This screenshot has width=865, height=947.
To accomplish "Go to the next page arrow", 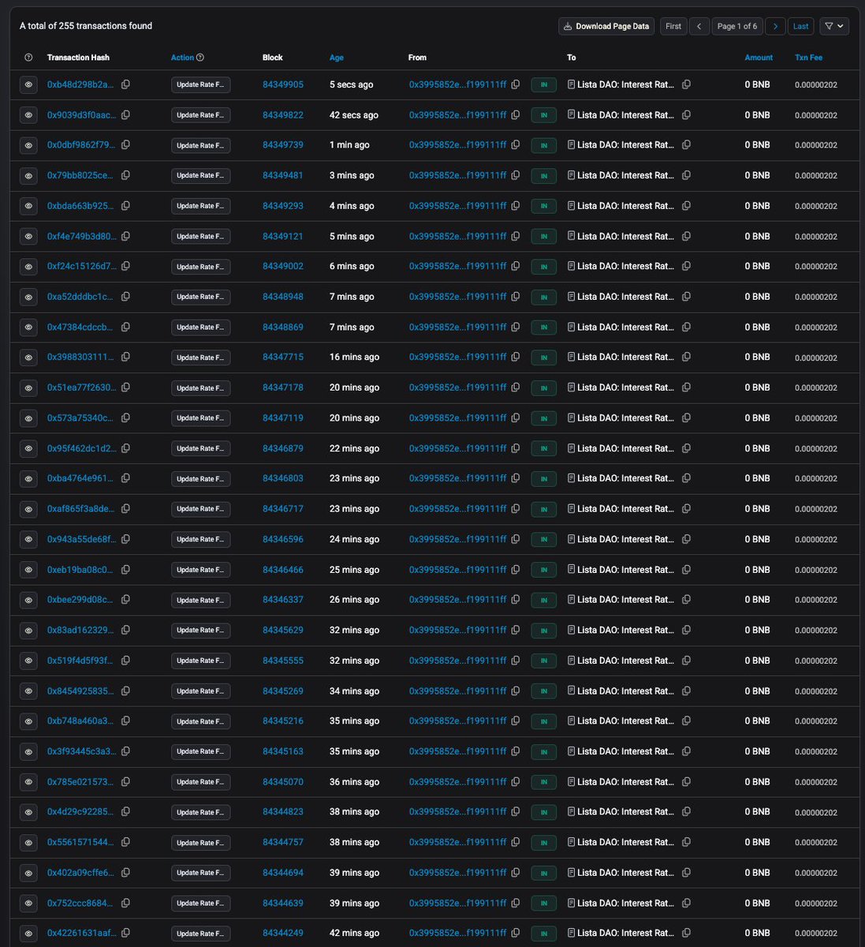I will [775, 26].
